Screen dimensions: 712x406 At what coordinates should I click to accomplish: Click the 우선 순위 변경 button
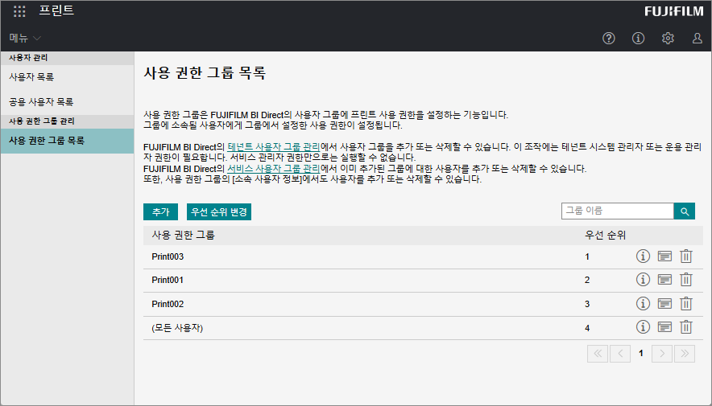click(218, 211)
